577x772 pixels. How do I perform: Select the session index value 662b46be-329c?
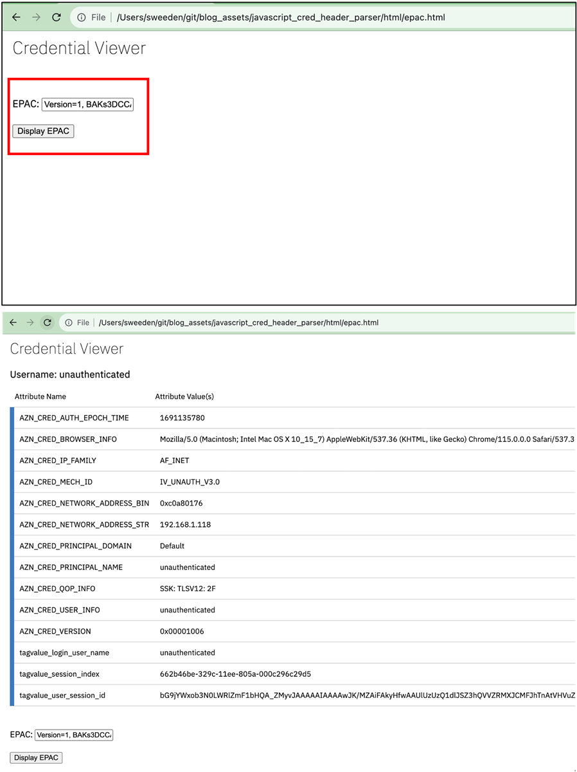click(236, 674)
